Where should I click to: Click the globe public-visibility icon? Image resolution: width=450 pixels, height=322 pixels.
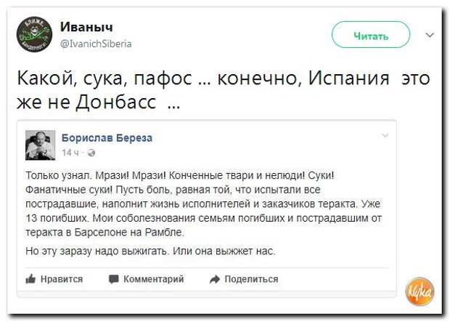pos(91,153)
